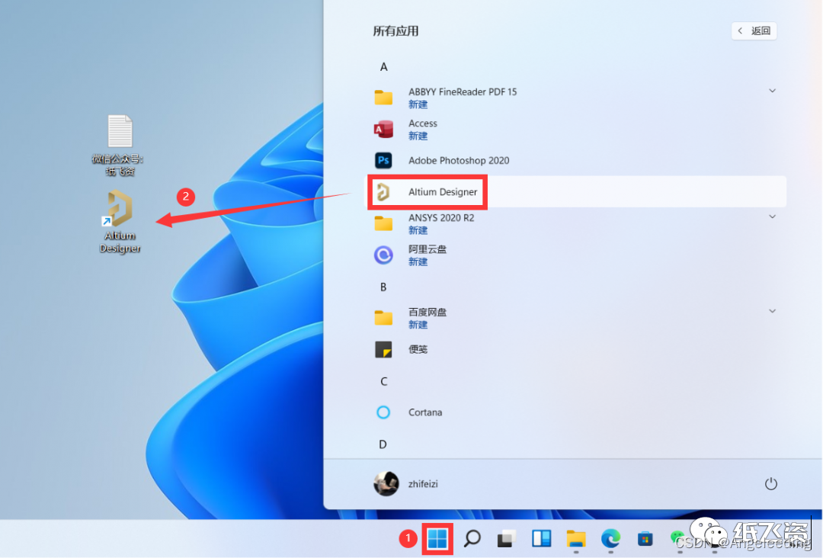
Task: Open taskbar Search
Action: coord(472,539)
